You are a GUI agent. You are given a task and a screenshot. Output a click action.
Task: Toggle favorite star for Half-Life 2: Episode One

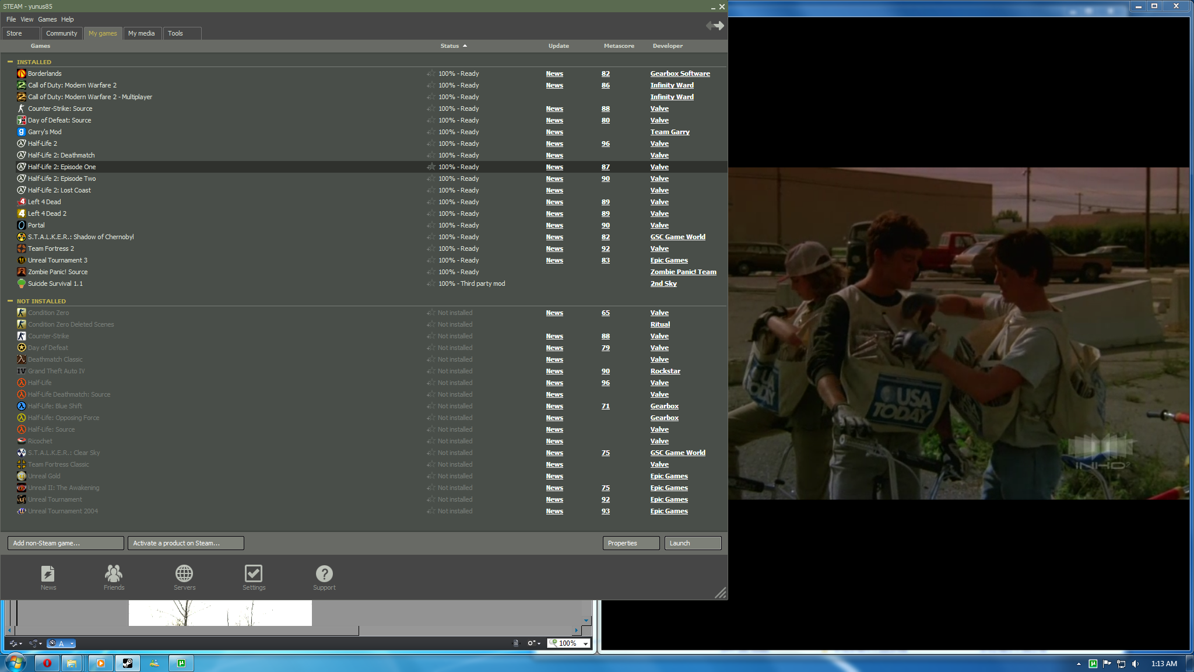431,167
